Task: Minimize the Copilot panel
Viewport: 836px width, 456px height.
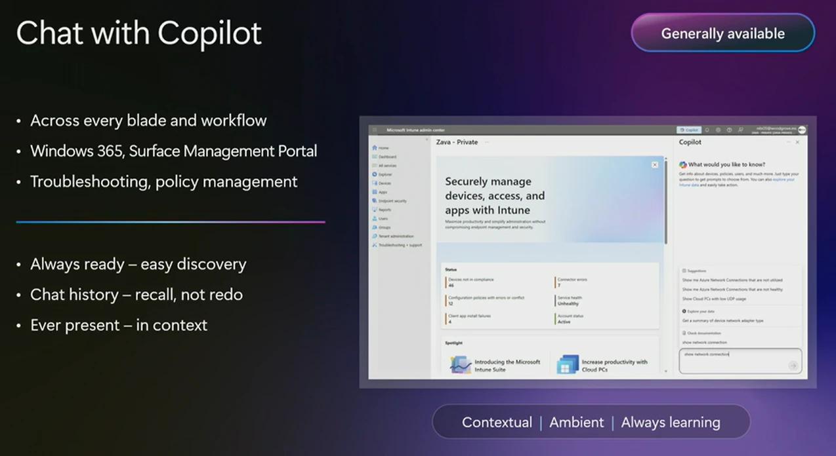Action: (x=788, y=142)
